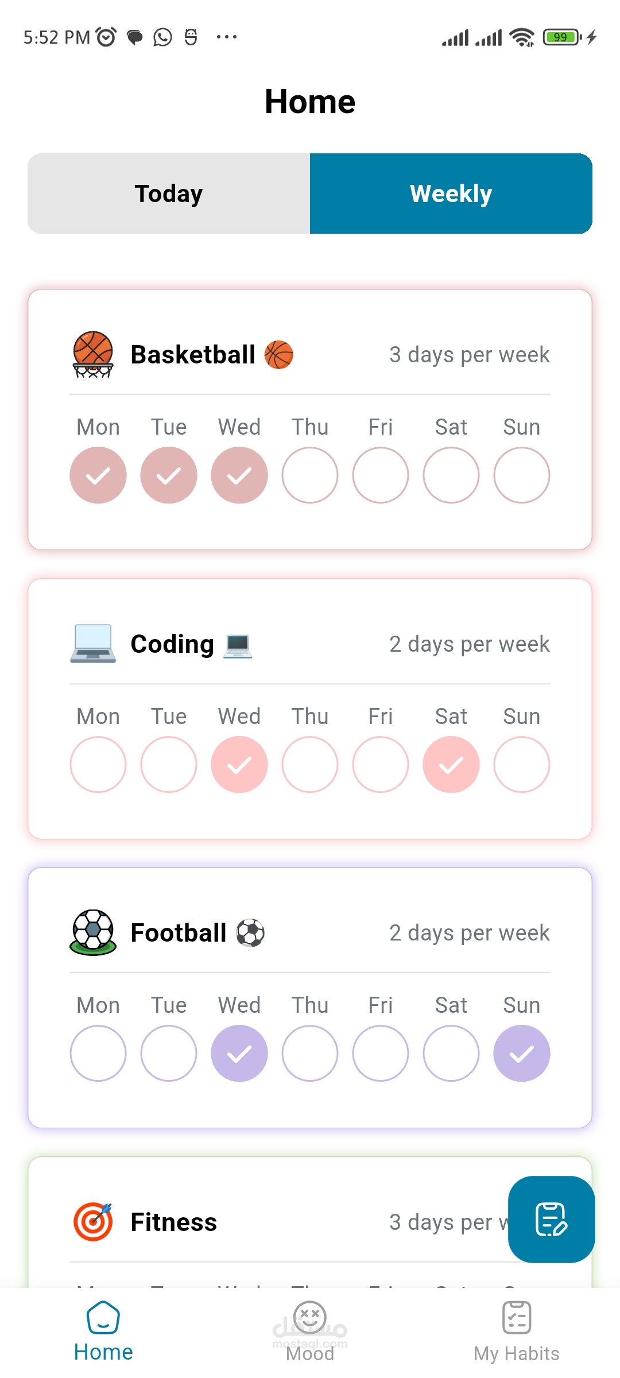The width and height of the screenshot is (620, 1378).
Task: Tap the floating edit-note button
Action: point(551,1219)
